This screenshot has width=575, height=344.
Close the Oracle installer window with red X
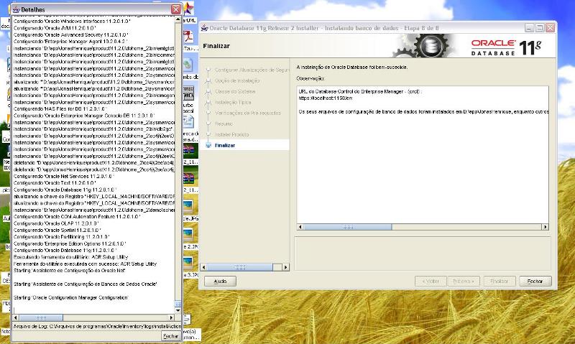click(550, 28)
